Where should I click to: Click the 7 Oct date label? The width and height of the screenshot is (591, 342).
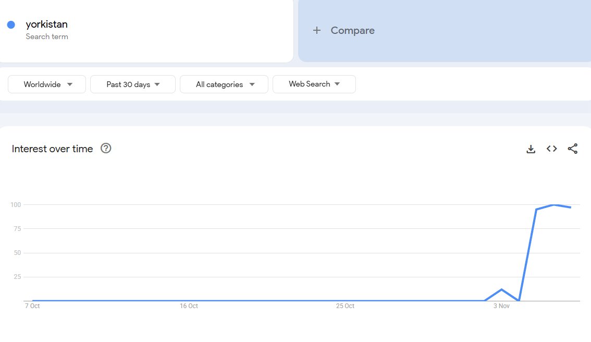click(x=32, y=306)
